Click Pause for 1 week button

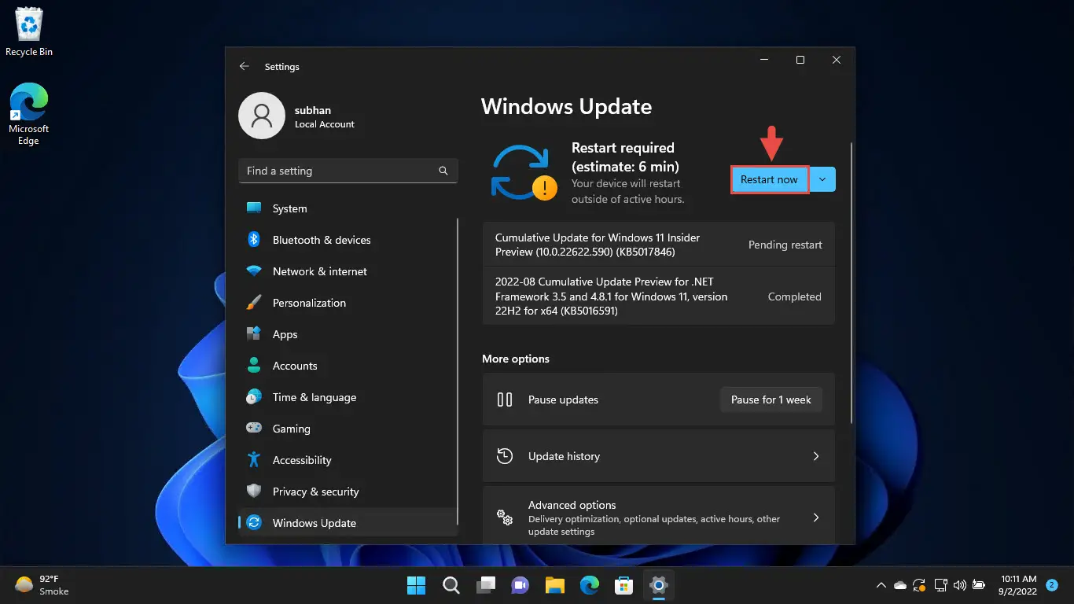(x=771, y=400)
